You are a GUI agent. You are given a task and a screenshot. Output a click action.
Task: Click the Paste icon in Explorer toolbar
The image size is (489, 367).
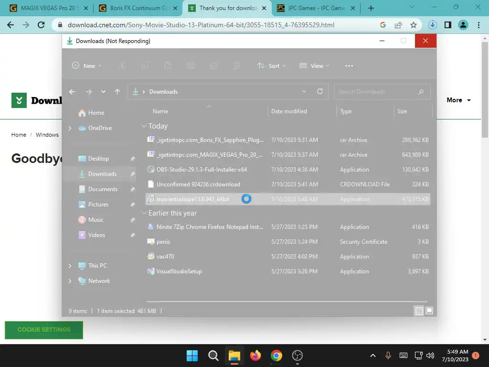168,66
